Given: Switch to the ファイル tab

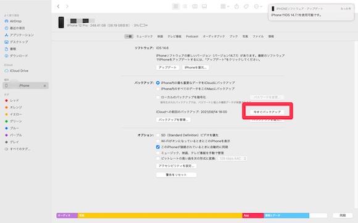Looking at the screenshot, I should (x=258, y=36).
